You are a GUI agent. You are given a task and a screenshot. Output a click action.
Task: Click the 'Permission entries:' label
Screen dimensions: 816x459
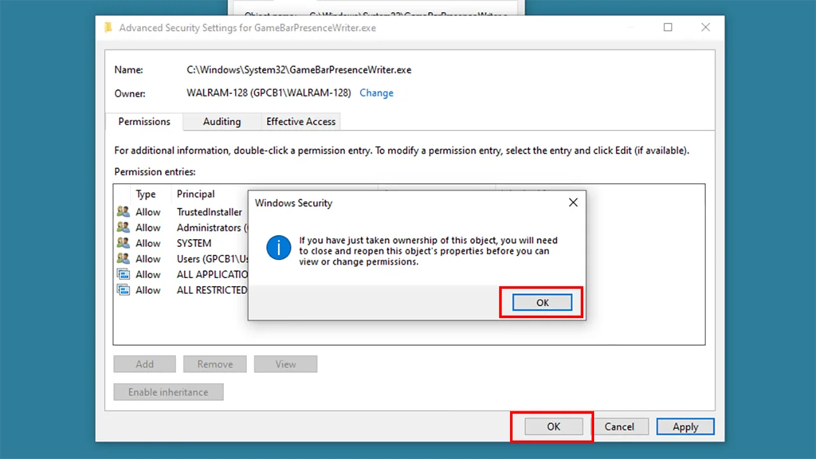click(155, 172)
